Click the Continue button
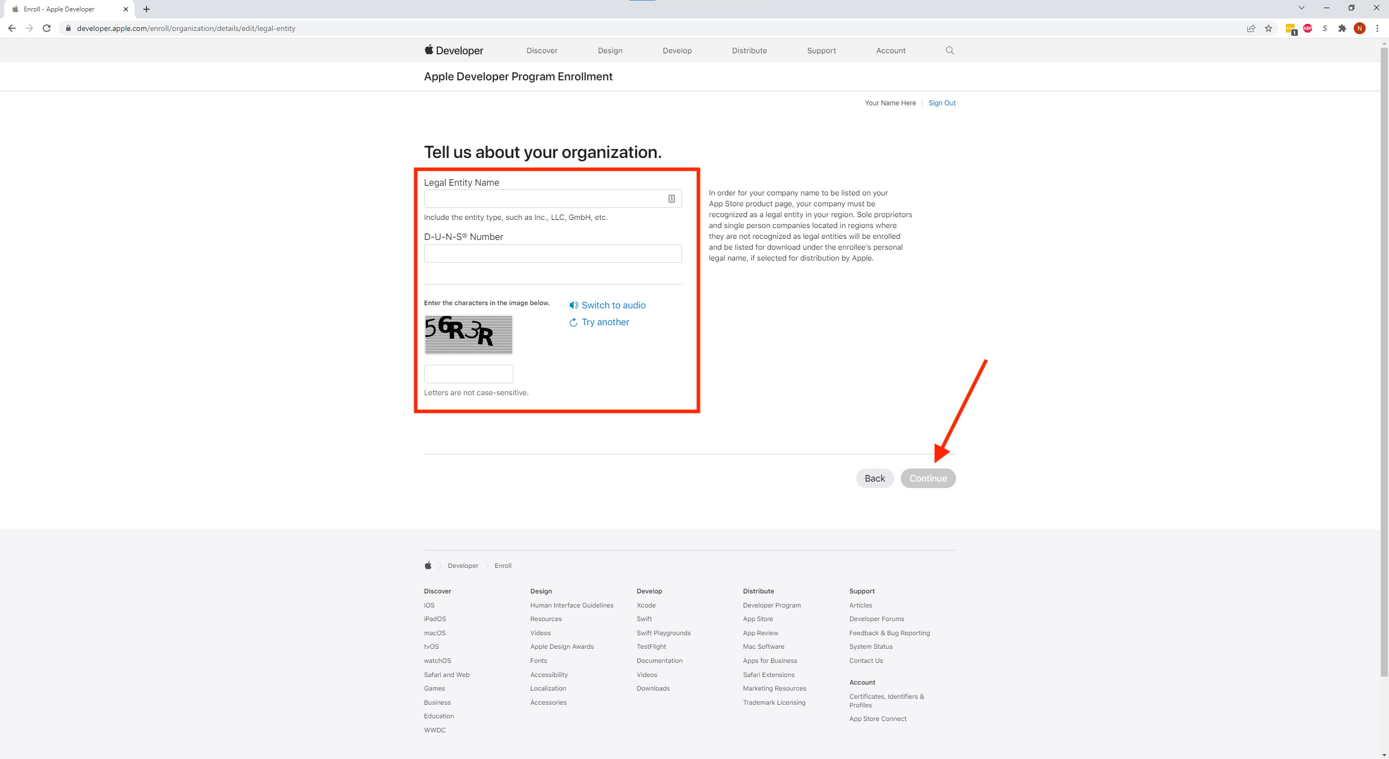Image resolution: width=1389 pixels, height=759 pixels. pos(928,478)
